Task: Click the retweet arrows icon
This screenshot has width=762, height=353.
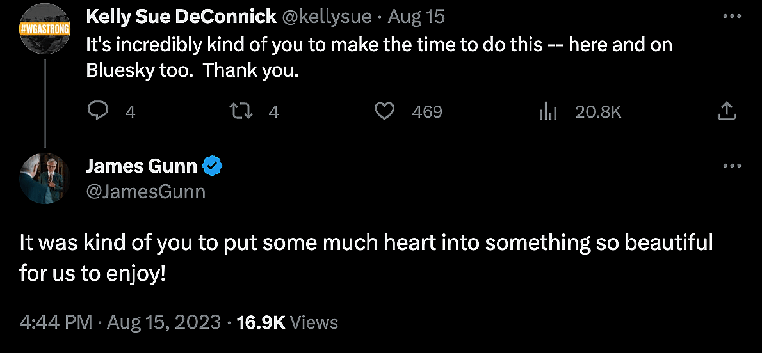Action: coord(242,112)
